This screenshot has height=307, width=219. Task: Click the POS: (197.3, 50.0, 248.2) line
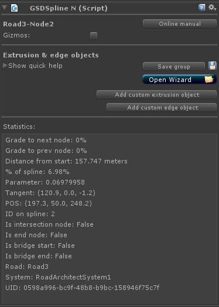coord(49,203)
